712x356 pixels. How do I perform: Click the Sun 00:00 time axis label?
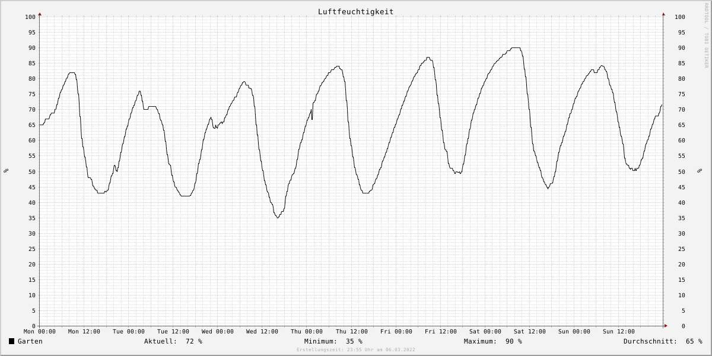tap(574, 332)
